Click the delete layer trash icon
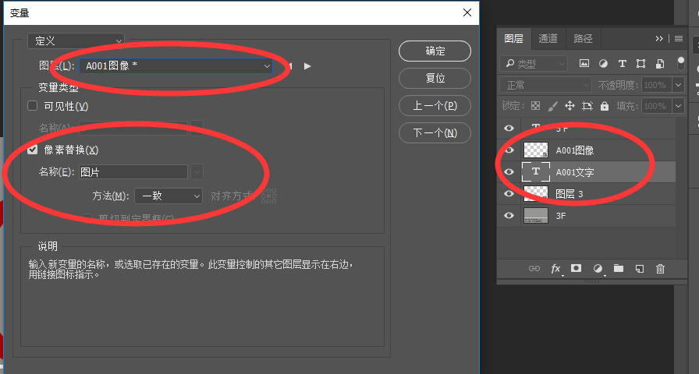Screen dimensions: 699x374 [660, 268]
